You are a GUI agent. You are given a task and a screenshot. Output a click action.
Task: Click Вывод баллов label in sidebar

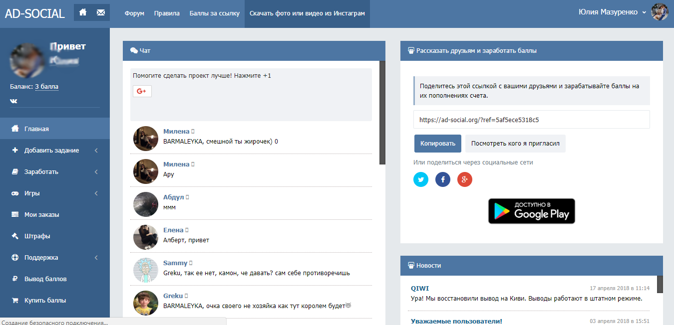point(45,279)
